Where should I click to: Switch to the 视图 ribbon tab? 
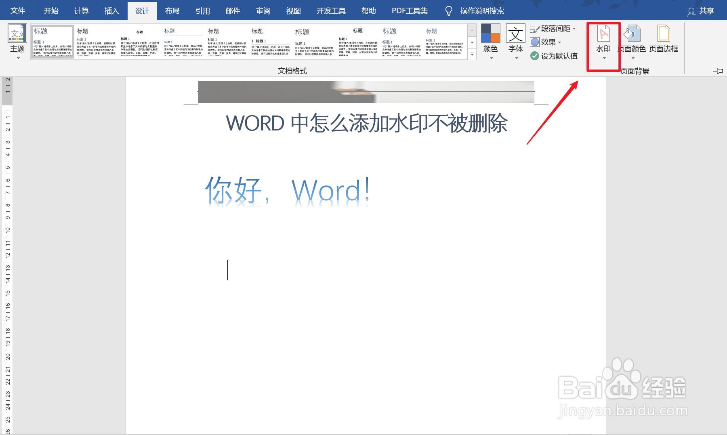pos(293,11)
